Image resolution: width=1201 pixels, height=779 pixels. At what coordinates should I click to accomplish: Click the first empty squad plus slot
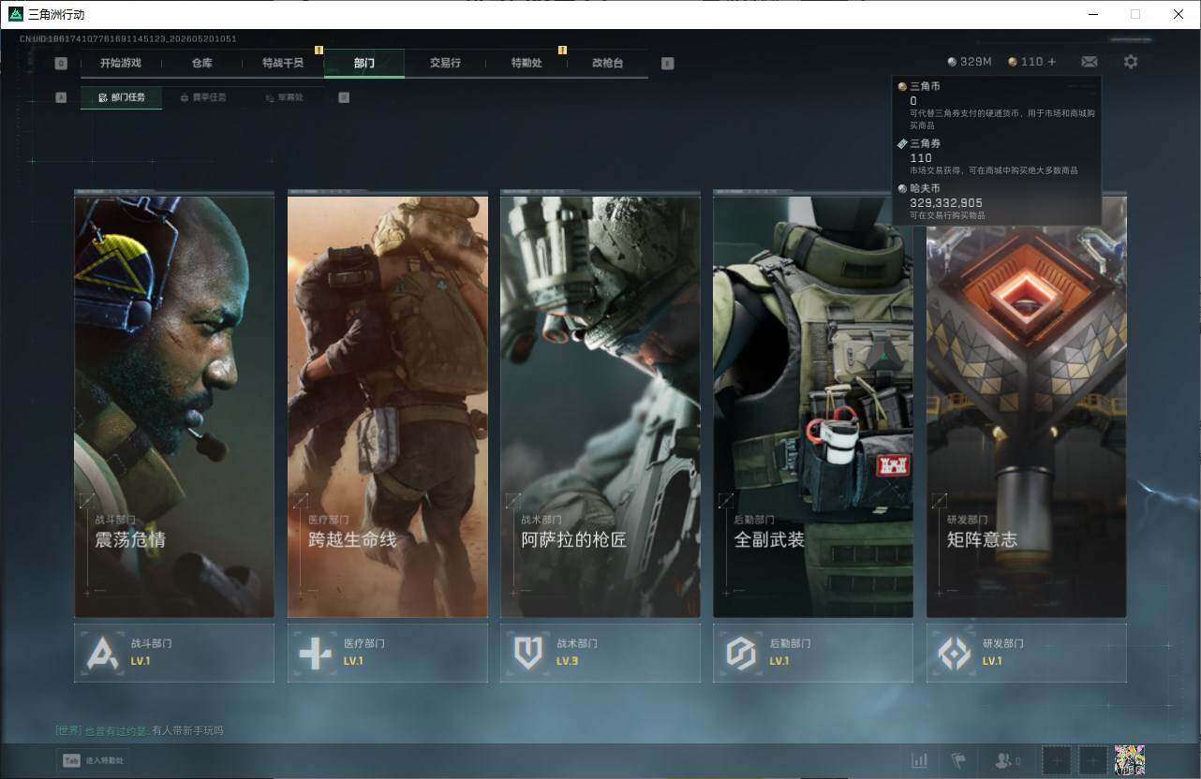click(1057, 760)
